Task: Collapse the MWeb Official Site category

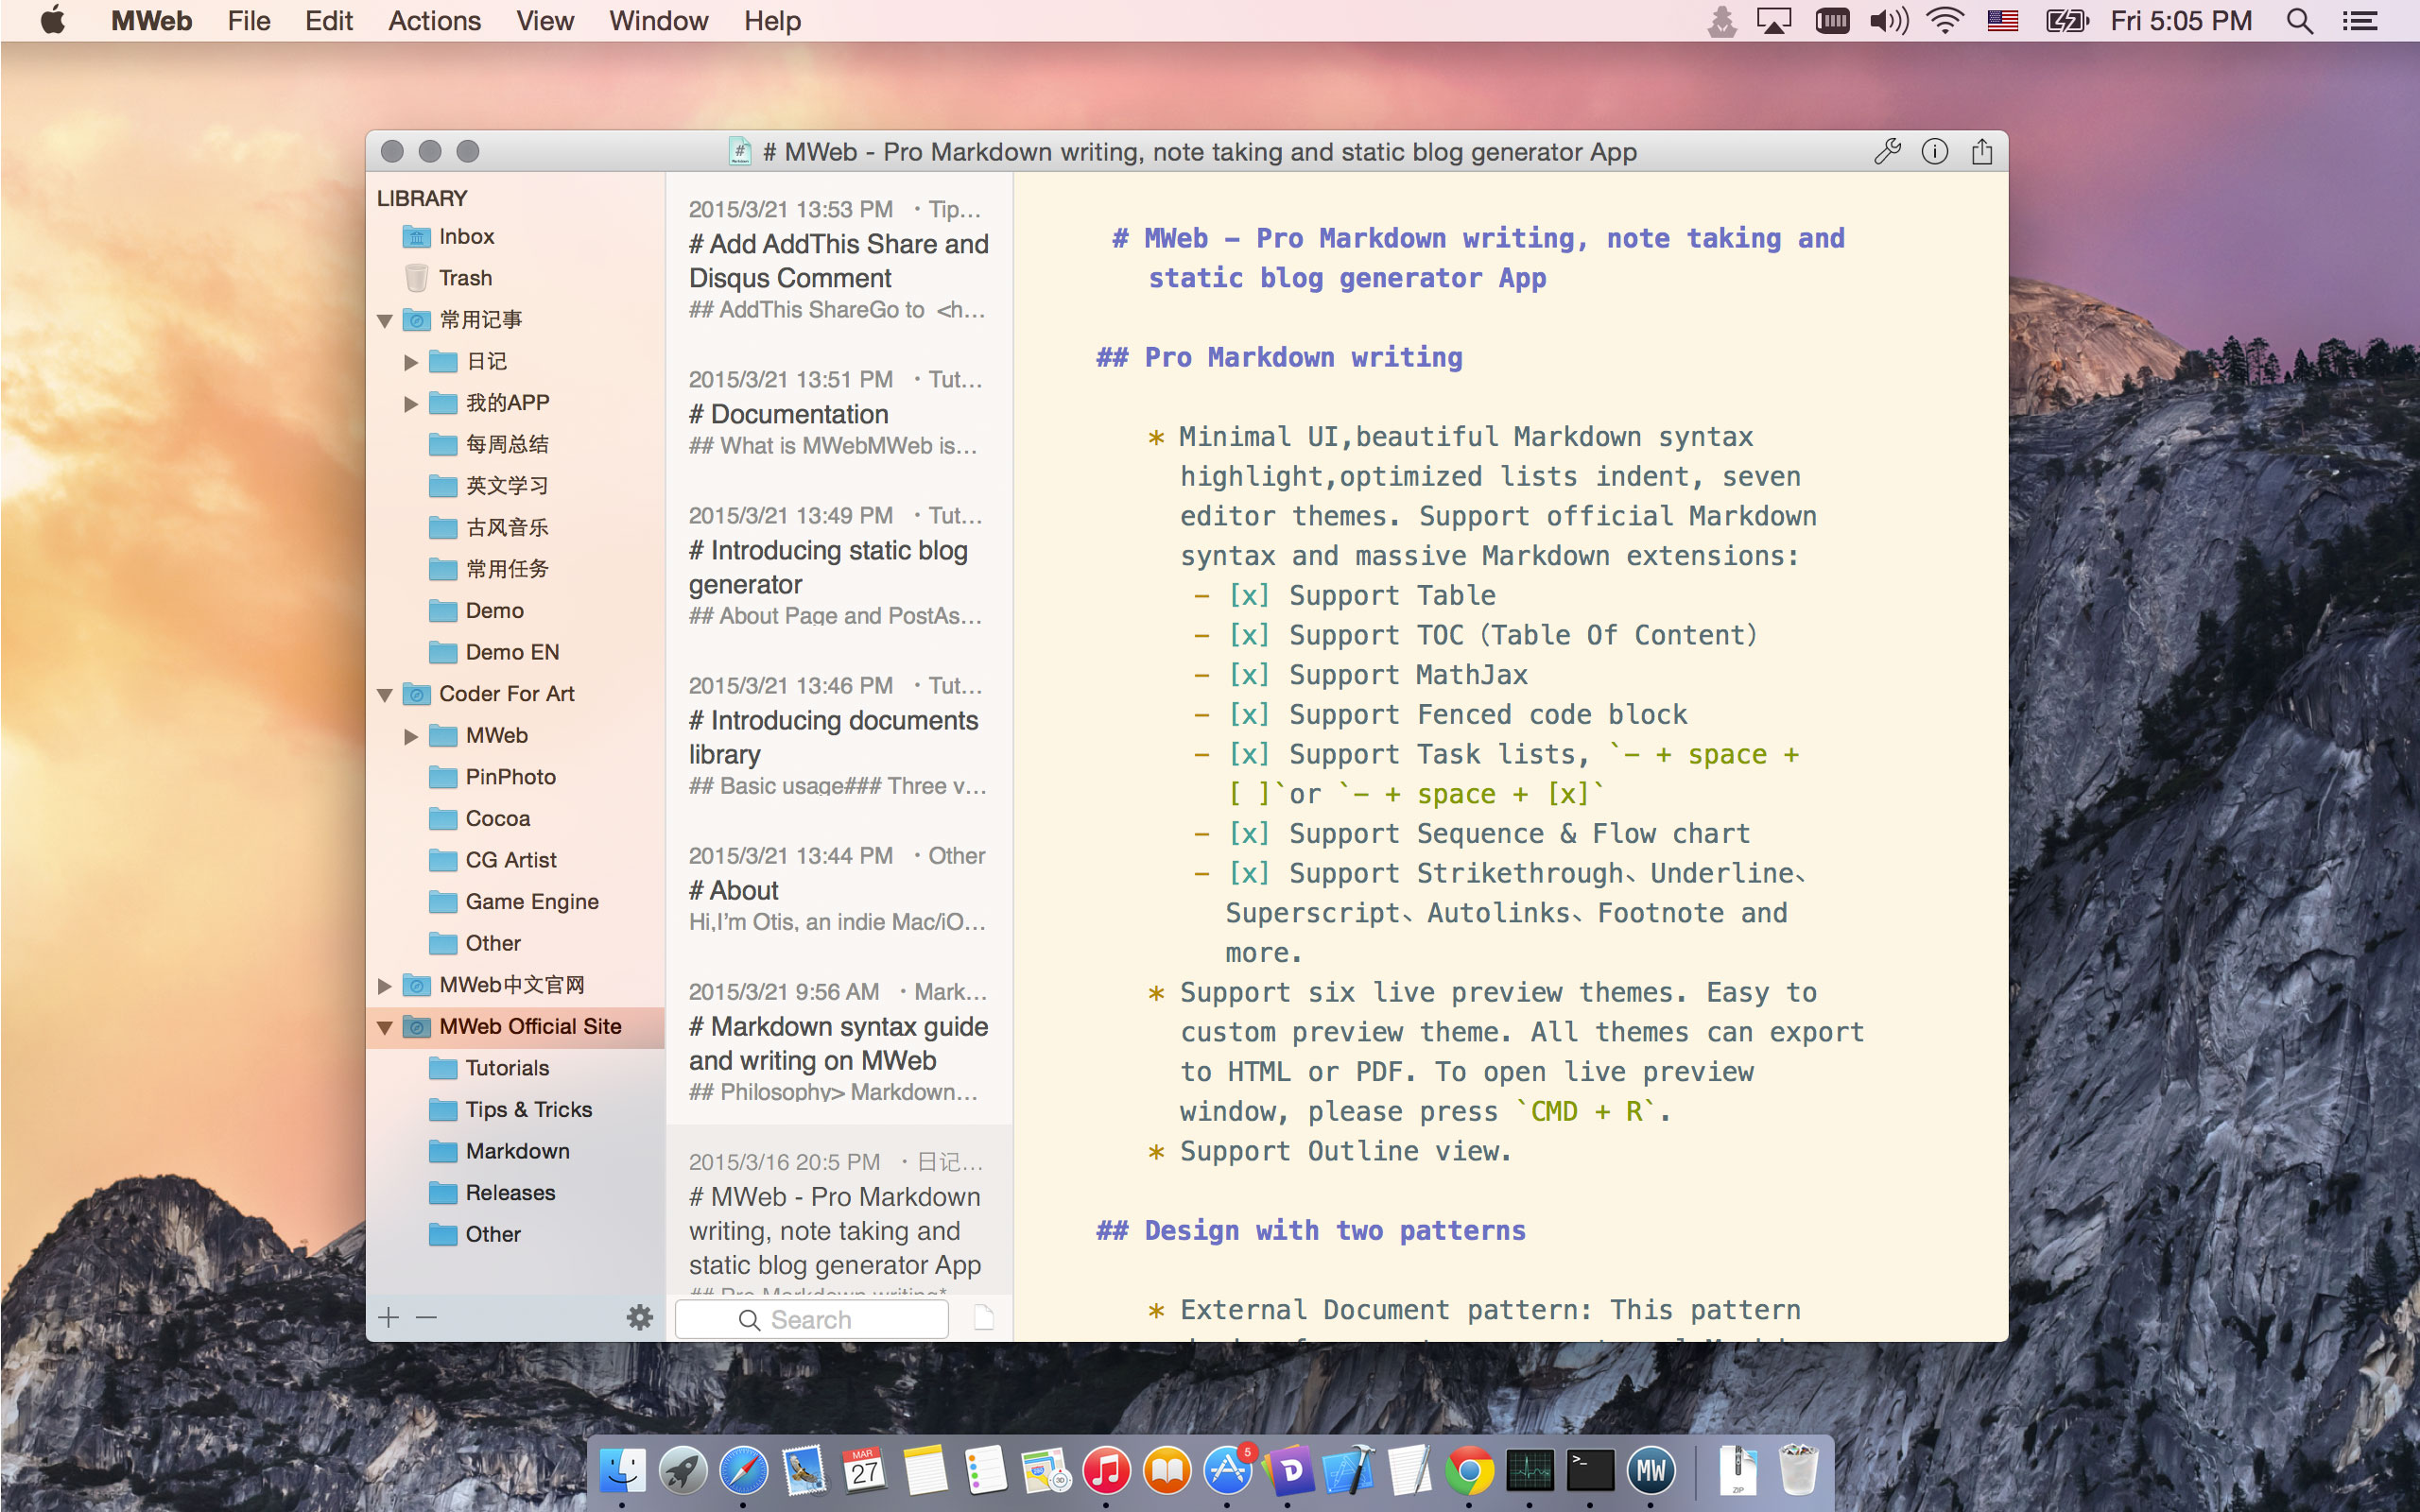Action: [x=384, y=1027]
